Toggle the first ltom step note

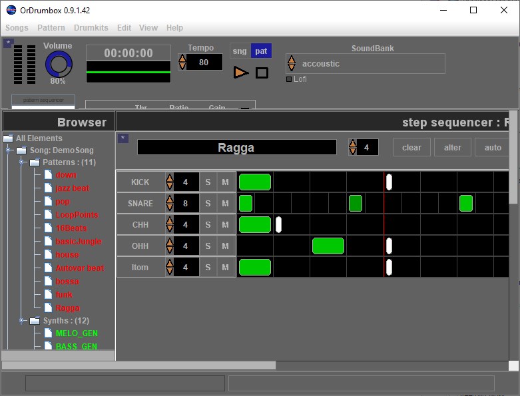pos(255,267)
